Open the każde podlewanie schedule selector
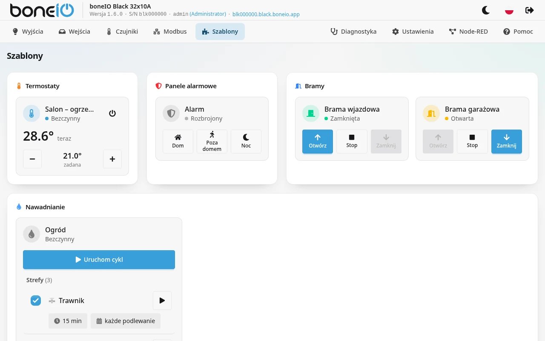 click(x=126, y=321)
